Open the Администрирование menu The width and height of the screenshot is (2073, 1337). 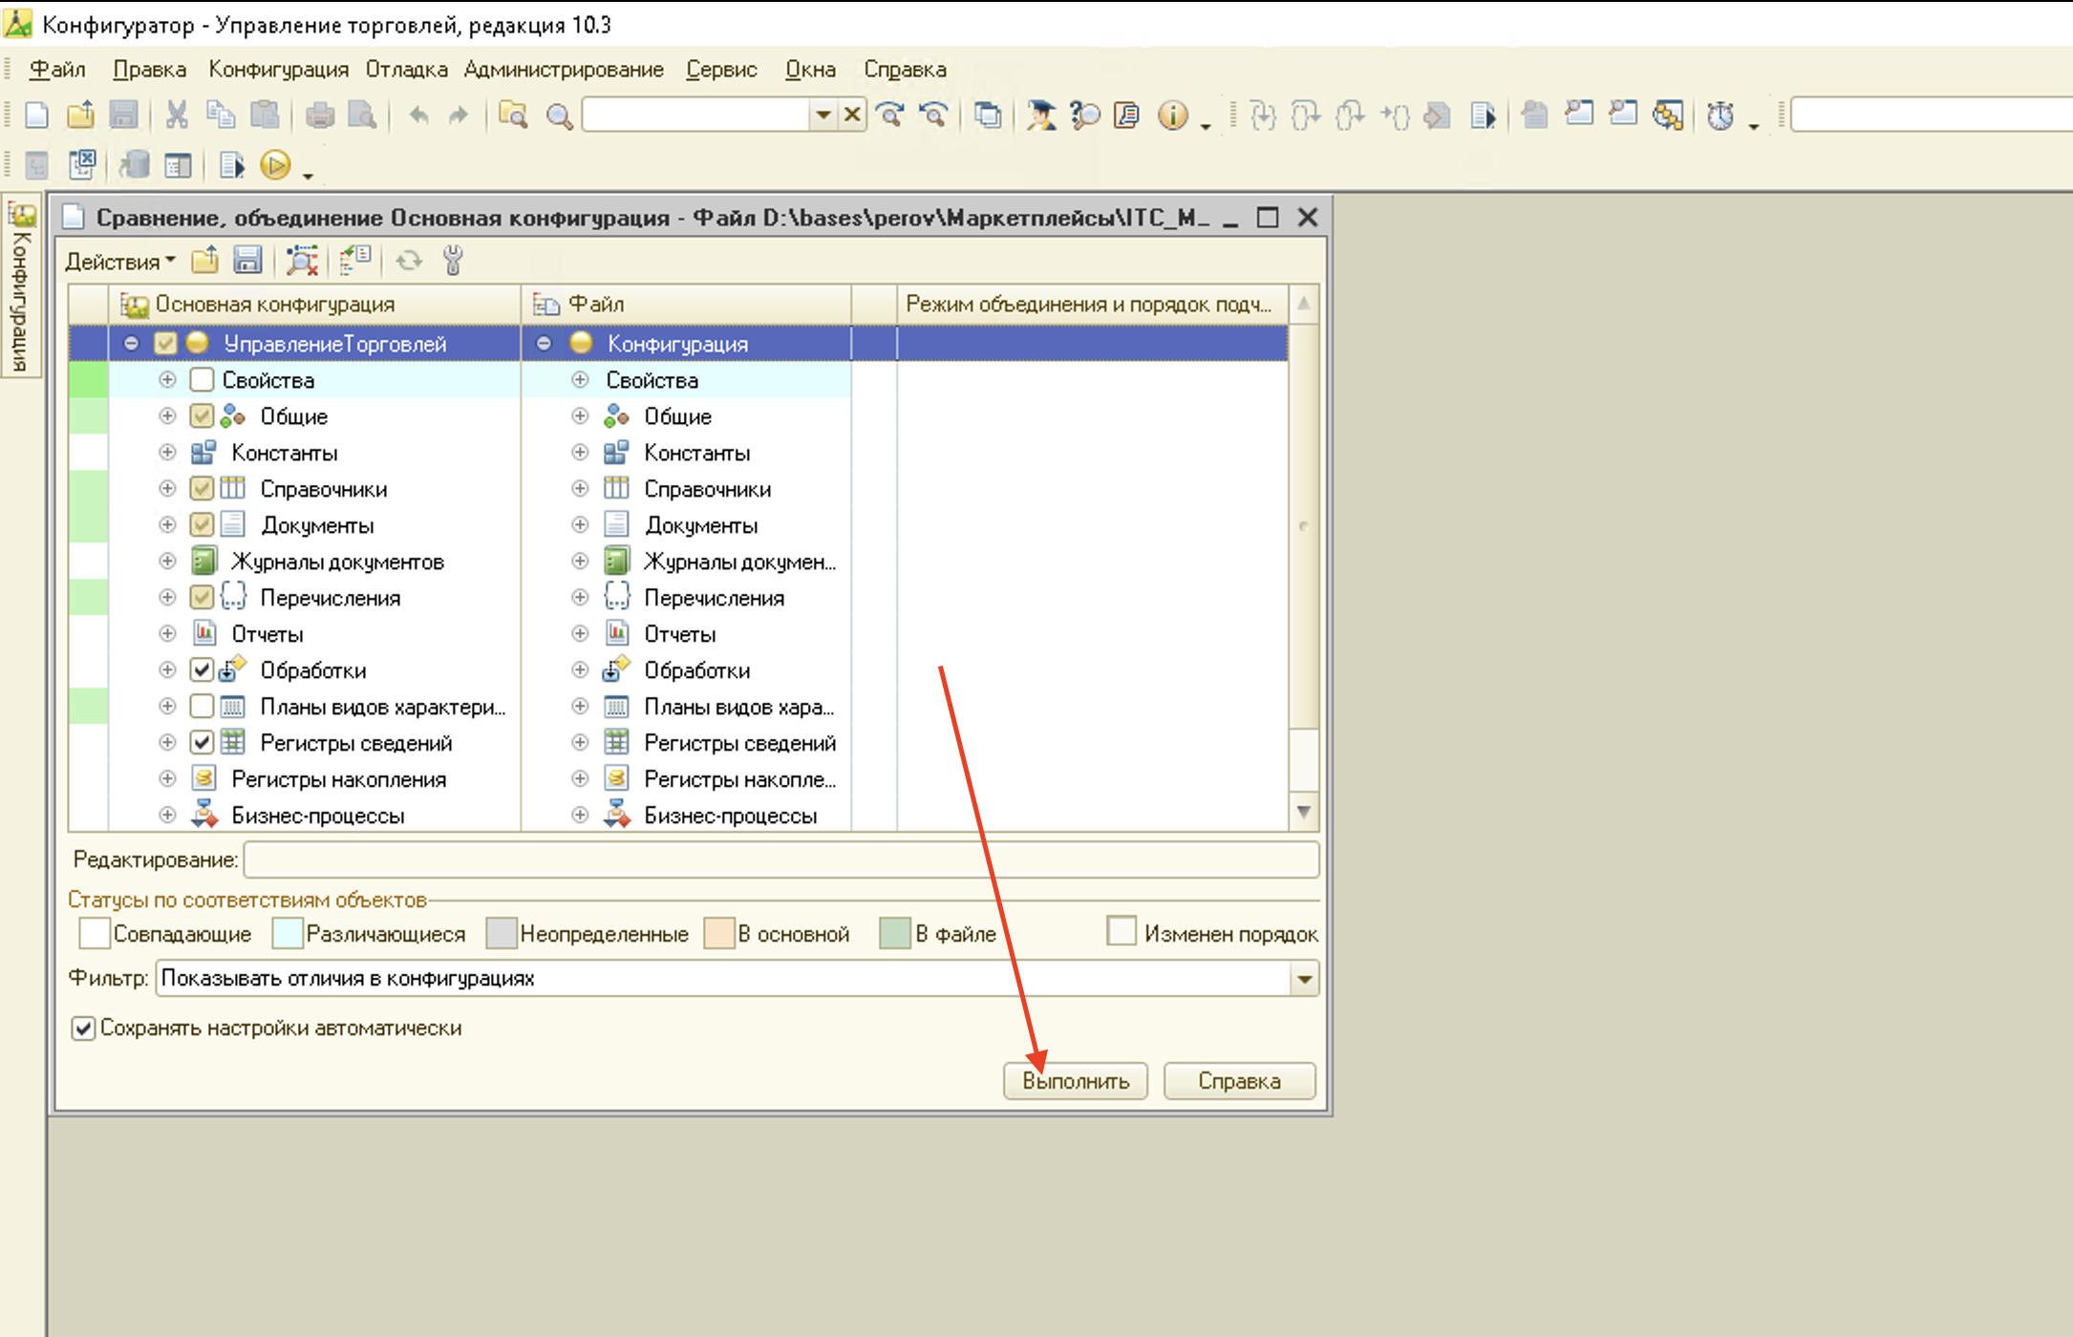(x=564, y=70)
